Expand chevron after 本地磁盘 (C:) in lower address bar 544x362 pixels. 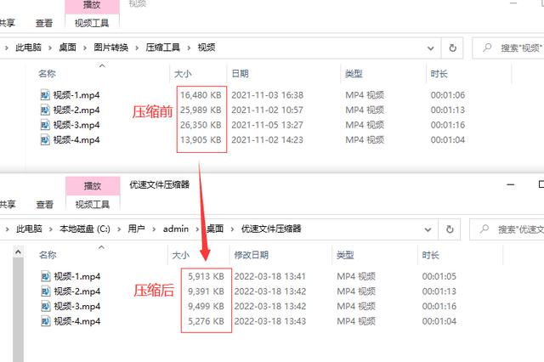[x=119, y=229]
